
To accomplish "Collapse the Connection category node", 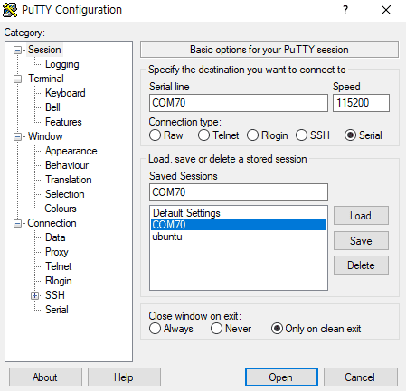I will 18,223.
